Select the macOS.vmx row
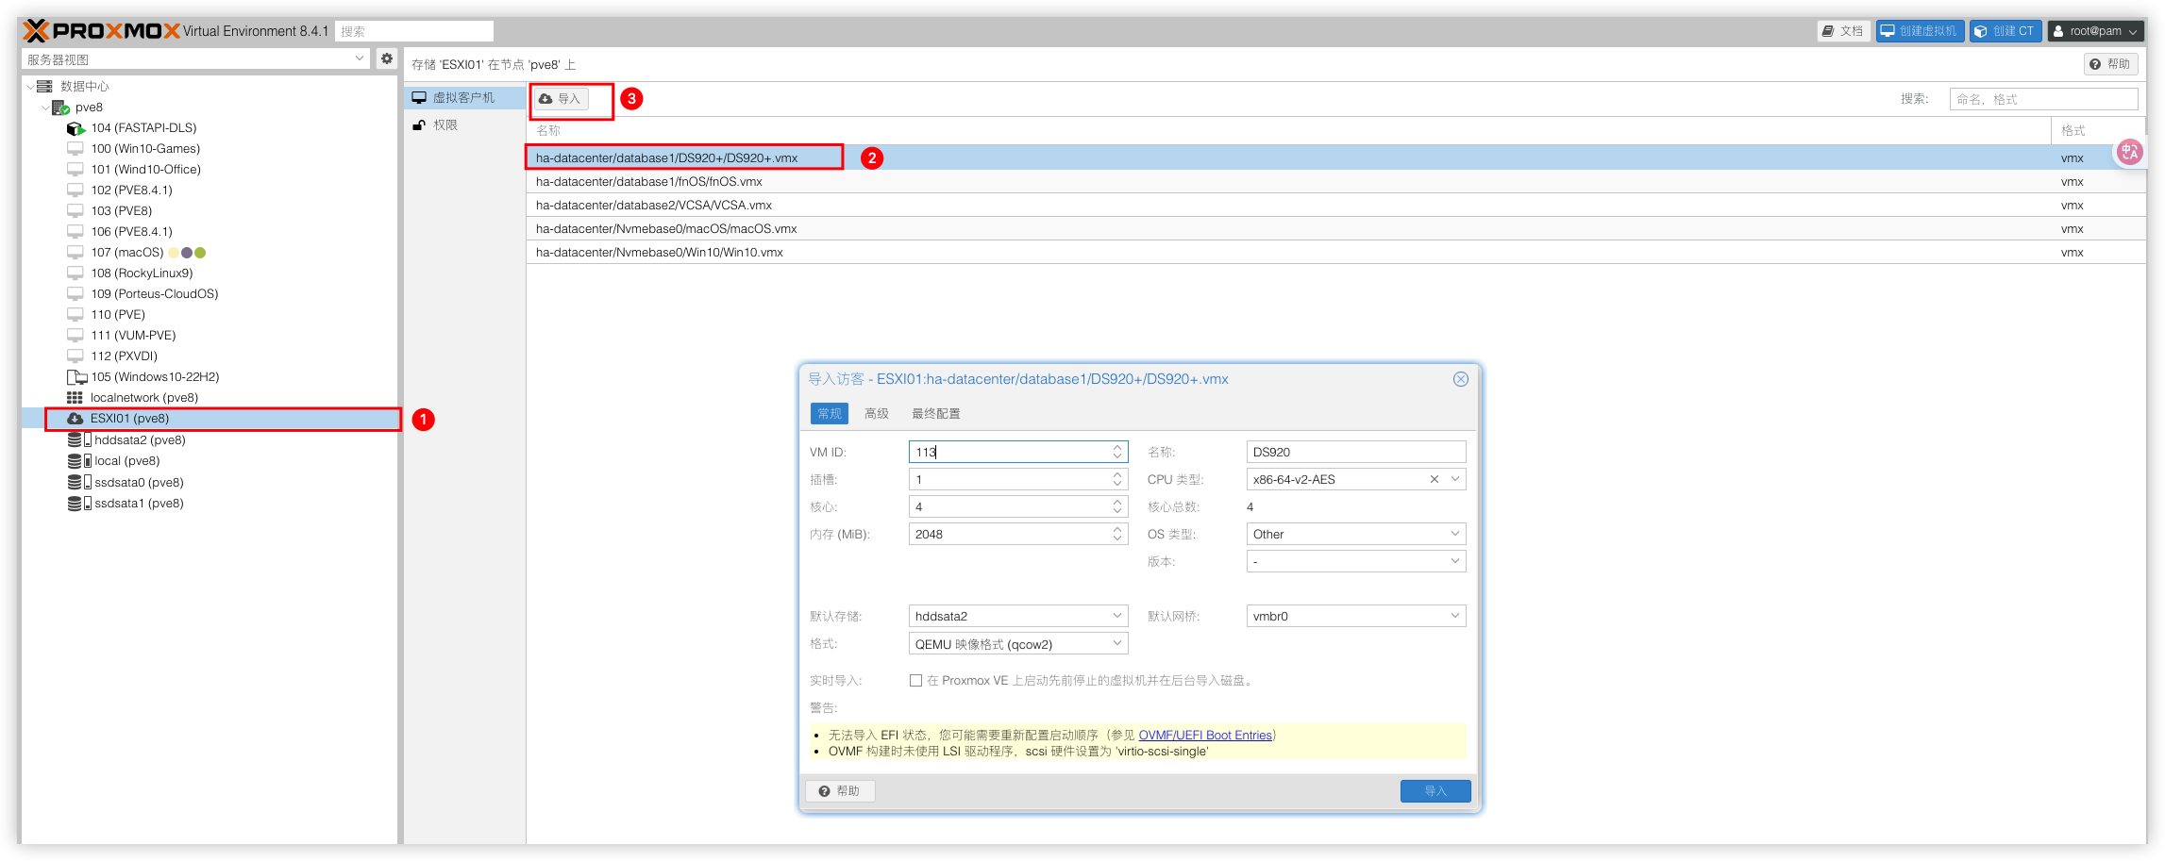This screenshot has height=861, width=2165. [x=1335, y=229]
